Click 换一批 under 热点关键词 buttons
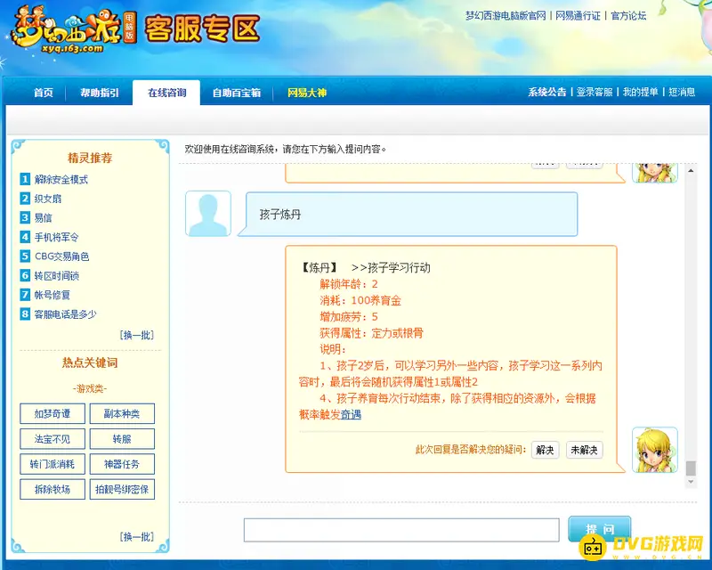 point(137,537)
